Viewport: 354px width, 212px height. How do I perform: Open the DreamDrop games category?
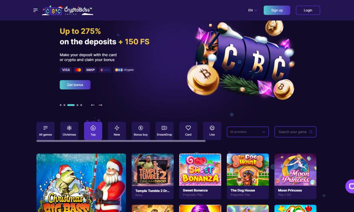tap(164, 131)
